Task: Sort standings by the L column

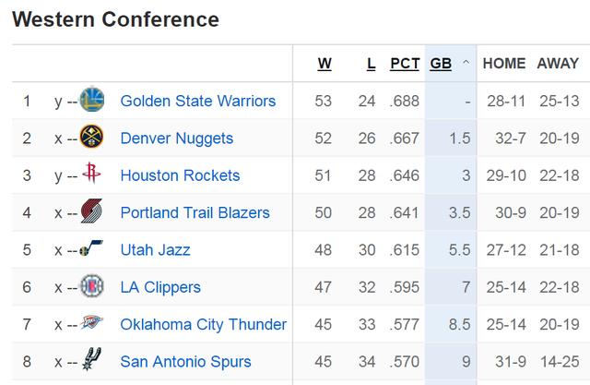Action: tap(371, 64)
